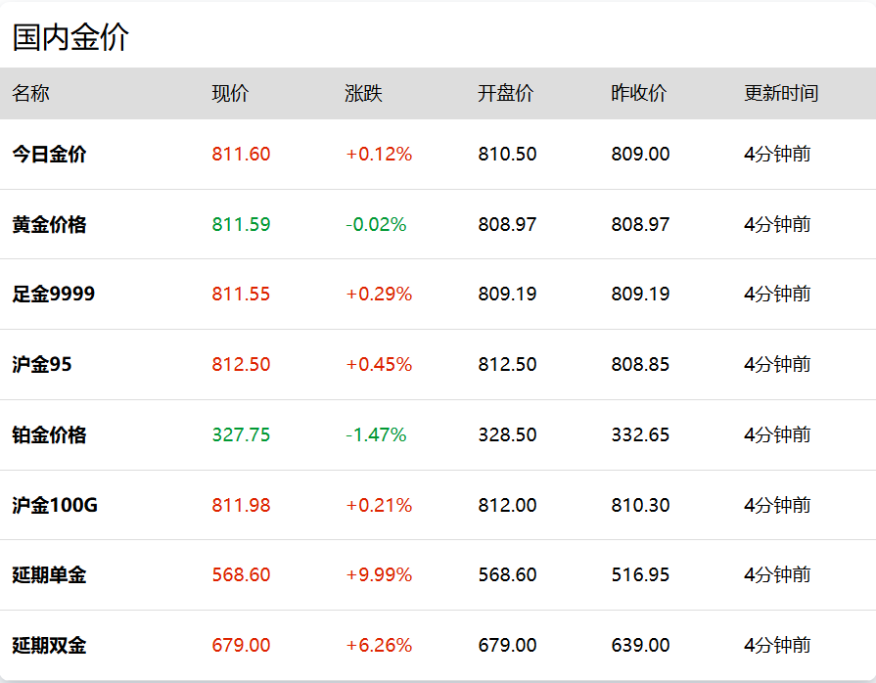Click the 更新时间 column header
Image resolution: width=876 pixels, height=683 pixels.
pyautogui.click(x=781, y=94)
